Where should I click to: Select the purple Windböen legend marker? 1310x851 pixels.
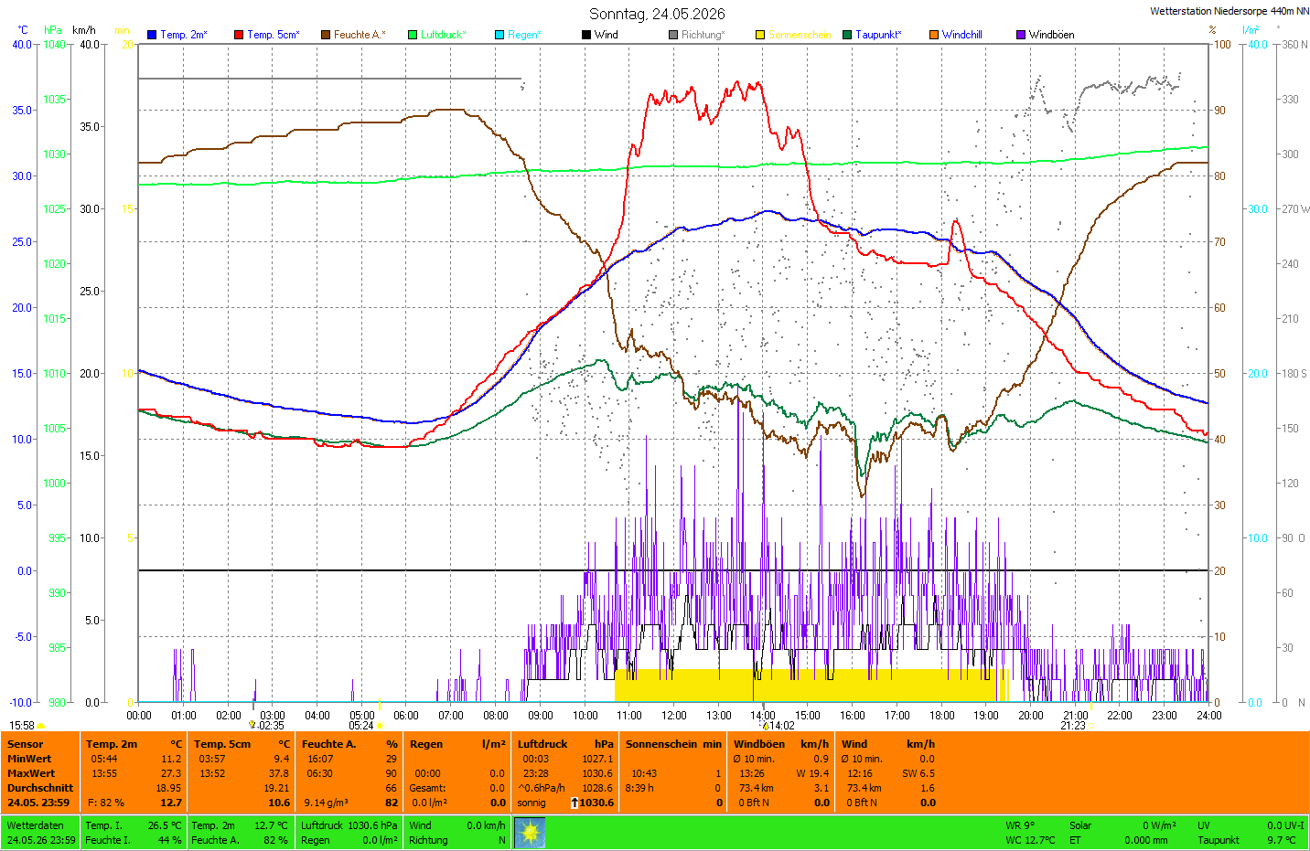pos(1021,35)
